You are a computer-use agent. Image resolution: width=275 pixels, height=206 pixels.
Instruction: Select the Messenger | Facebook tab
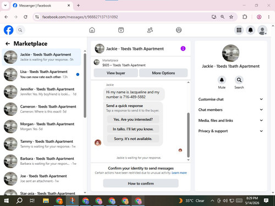[x=42, y=5]
